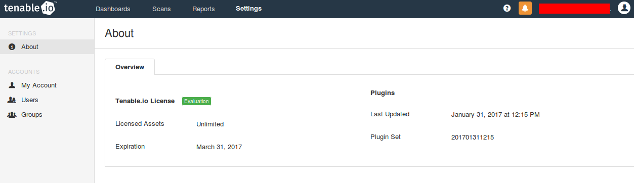Open the Dashboards menu
This screenshot has height=183, width=634.
pyautogui.click(x=113, y=9)
